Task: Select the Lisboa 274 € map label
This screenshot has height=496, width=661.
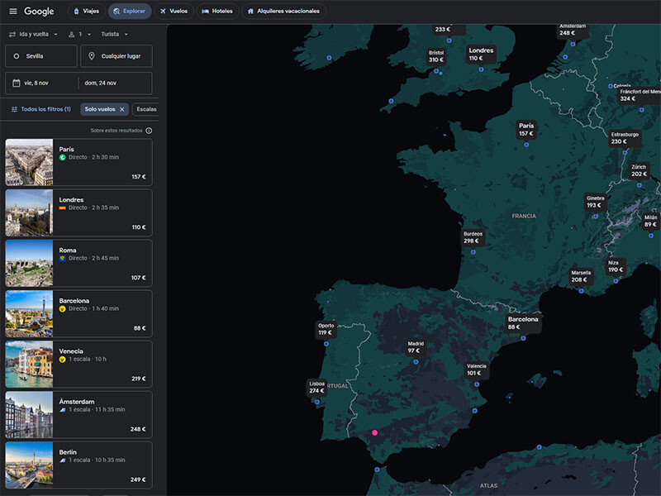Action: (316, 387)
